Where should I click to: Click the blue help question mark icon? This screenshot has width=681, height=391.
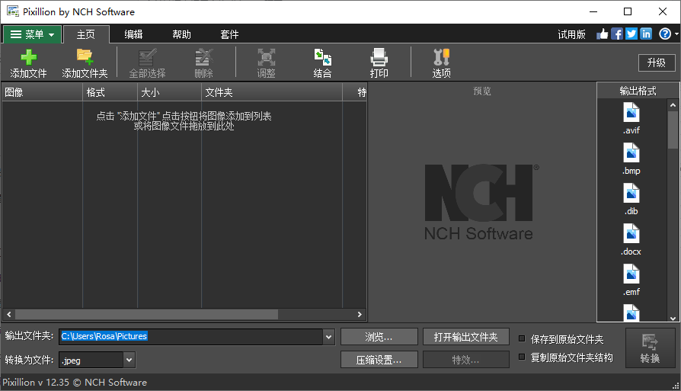pos(664,34)
